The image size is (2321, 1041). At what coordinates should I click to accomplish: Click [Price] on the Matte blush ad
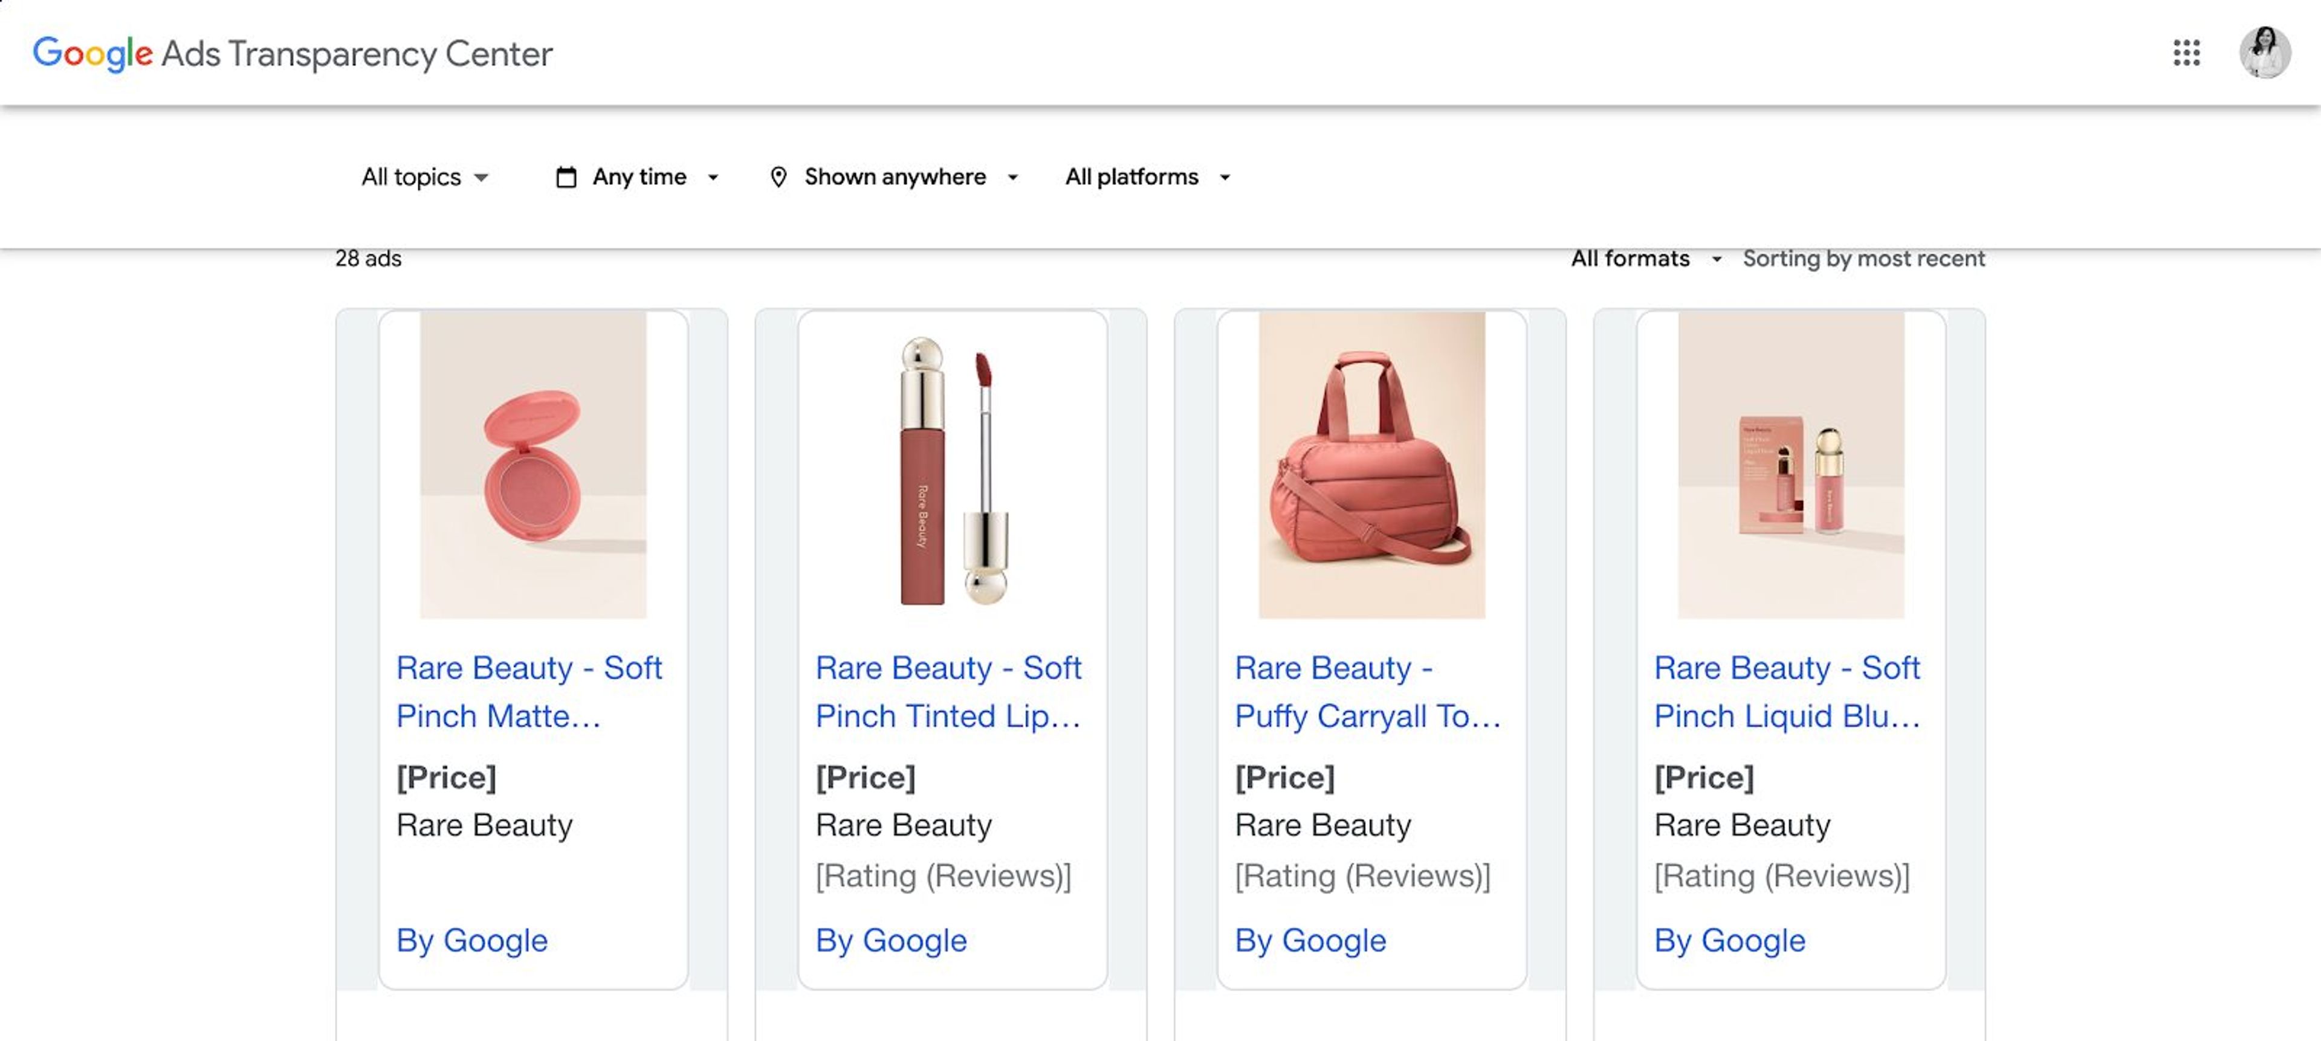click(x=446, y=777)
